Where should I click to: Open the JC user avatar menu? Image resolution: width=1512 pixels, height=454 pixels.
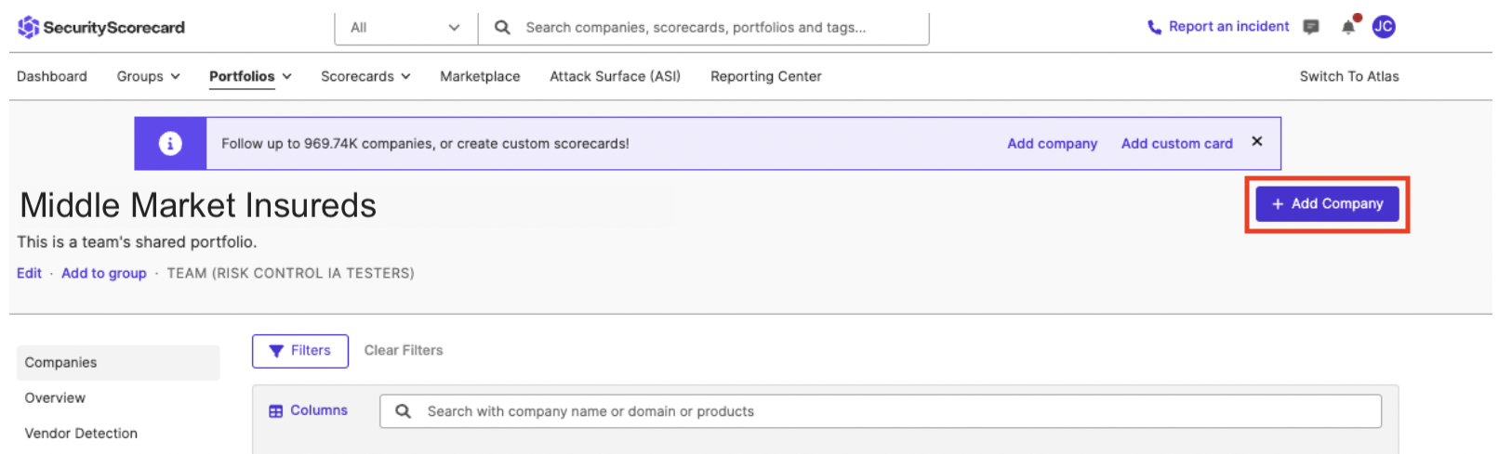pyautogui.click(x=1384, y=27)
